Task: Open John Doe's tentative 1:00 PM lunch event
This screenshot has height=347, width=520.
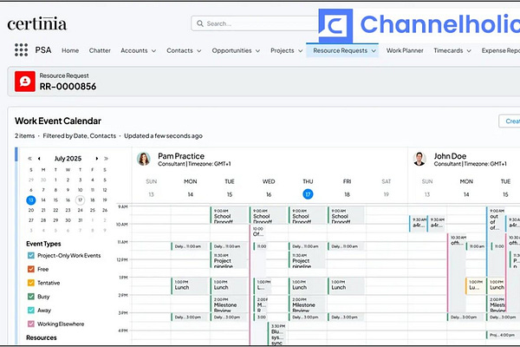Action: 475,285
